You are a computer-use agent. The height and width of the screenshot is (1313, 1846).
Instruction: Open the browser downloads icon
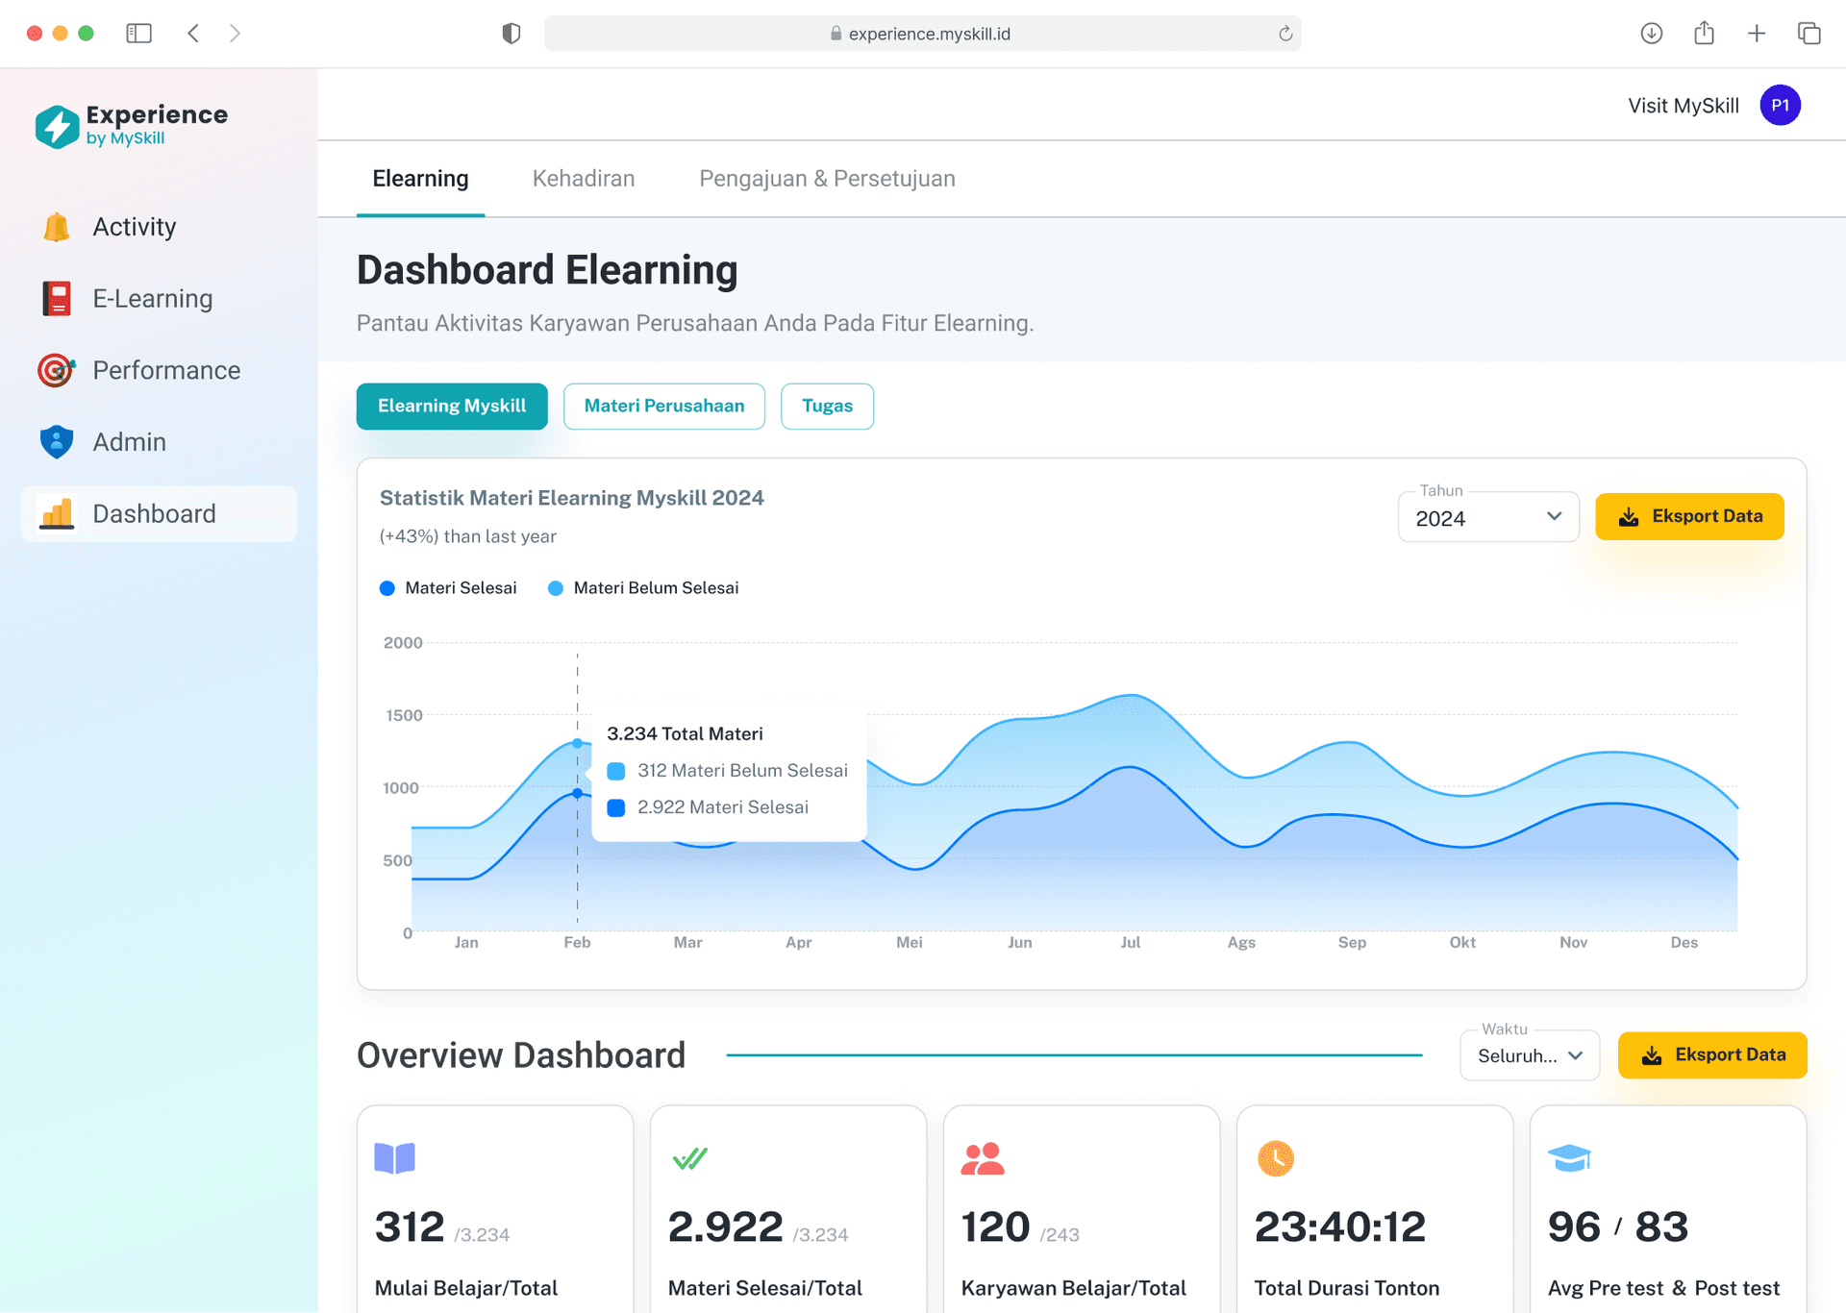pos(1651,34)
